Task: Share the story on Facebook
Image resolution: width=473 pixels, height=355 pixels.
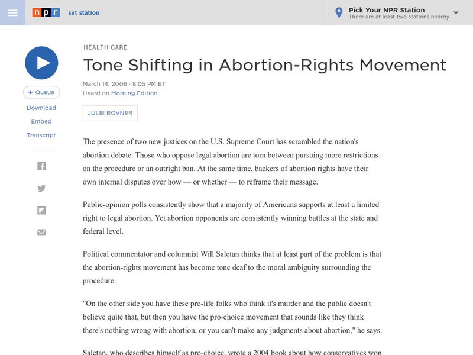Action: (41, 166)
